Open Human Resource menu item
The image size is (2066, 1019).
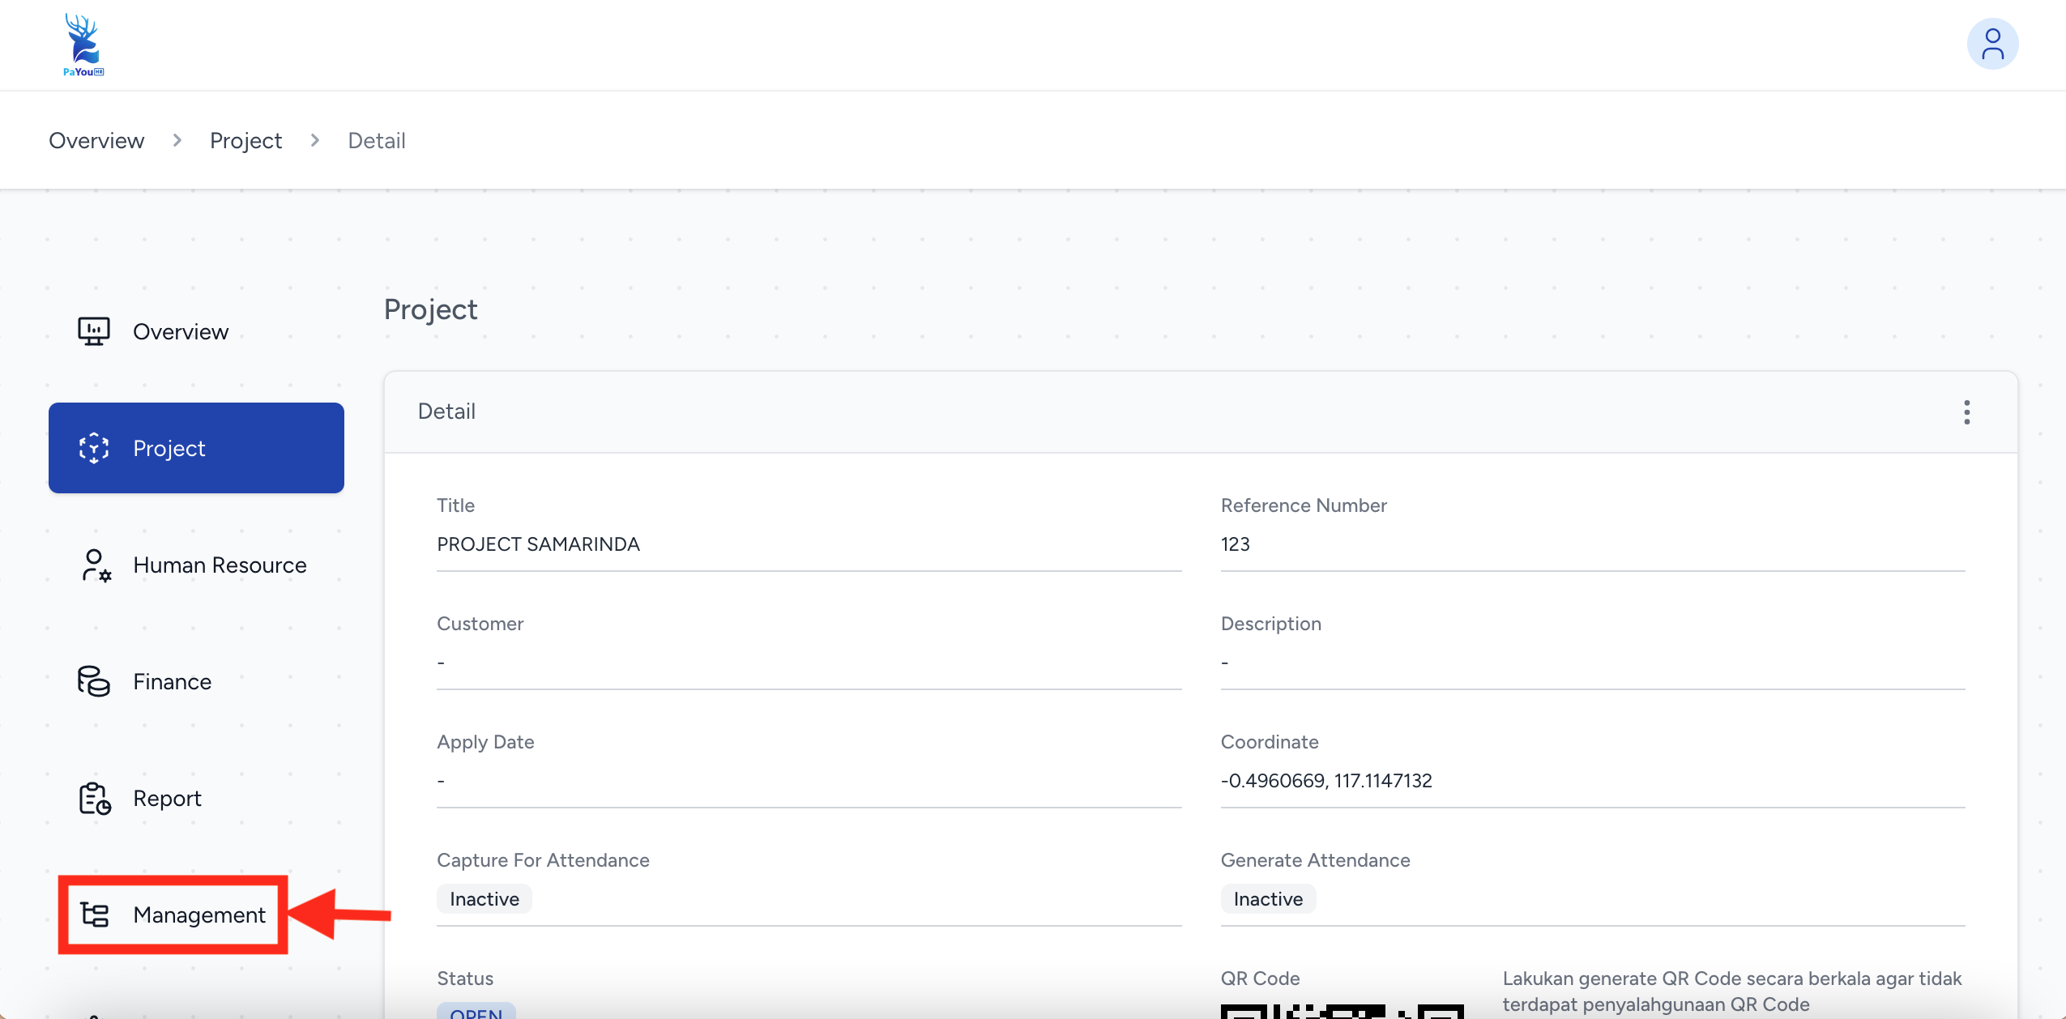point(220,565)
